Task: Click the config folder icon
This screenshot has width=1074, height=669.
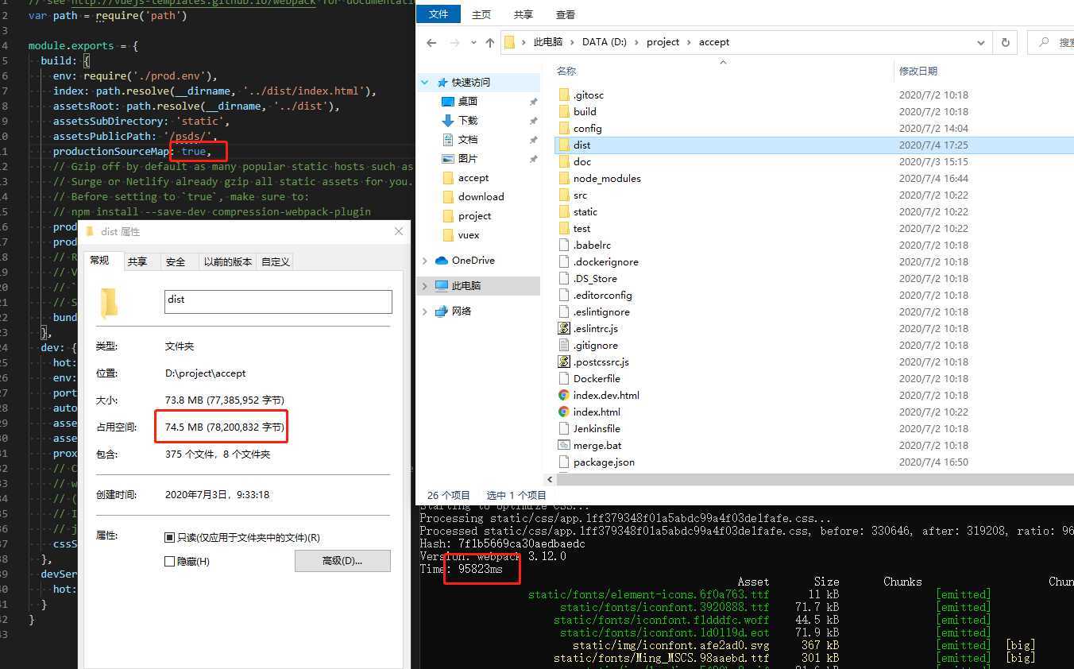Action: click(x=564, y=128)
